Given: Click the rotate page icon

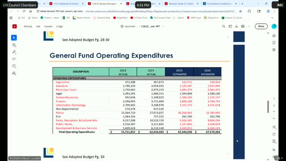Looking at the screenshot, I should point(274,134).
